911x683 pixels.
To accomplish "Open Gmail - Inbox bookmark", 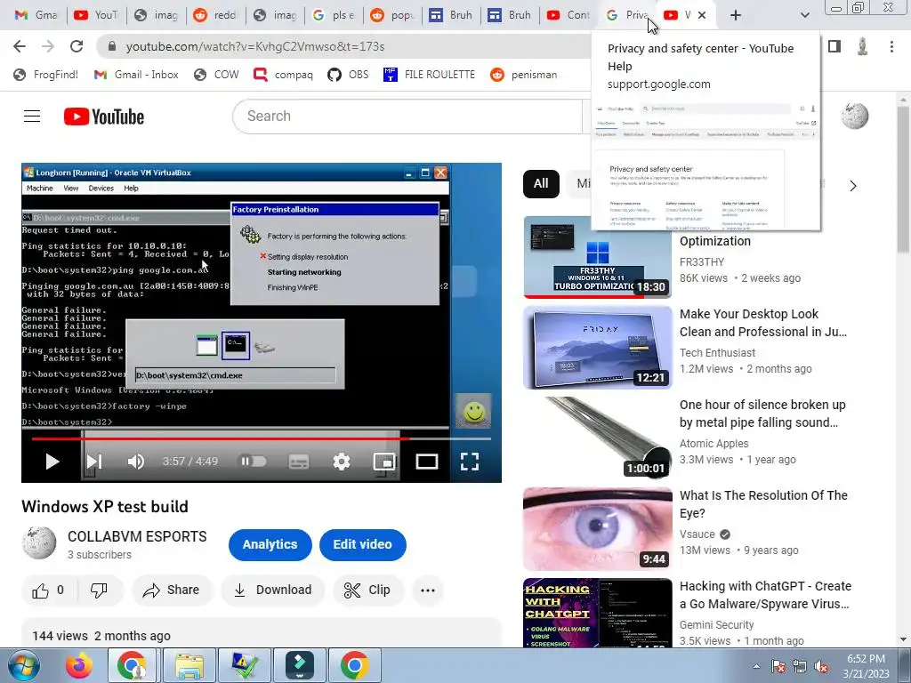I will [136, 75].
